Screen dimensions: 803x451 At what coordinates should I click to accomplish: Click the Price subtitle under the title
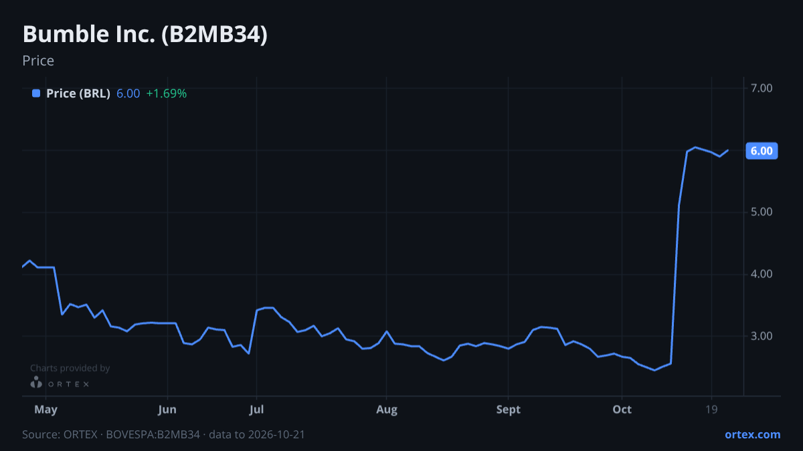(38, 61)
